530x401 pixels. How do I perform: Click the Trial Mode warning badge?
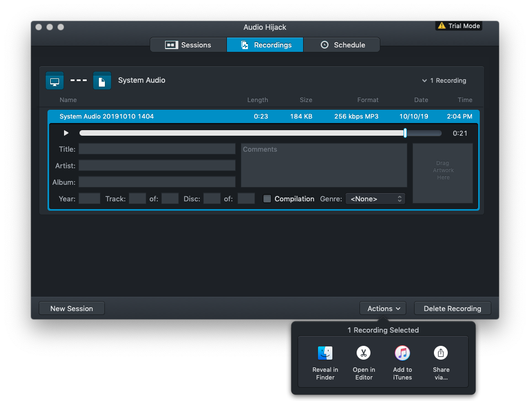[459, 26]
